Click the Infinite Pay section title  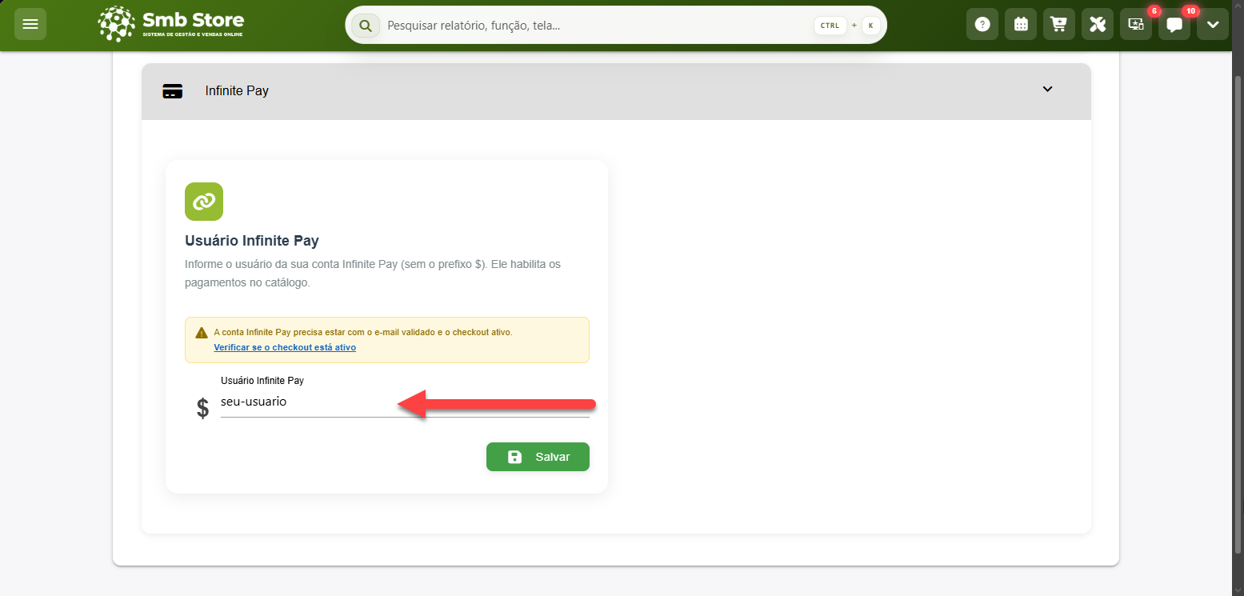[237, 91]
